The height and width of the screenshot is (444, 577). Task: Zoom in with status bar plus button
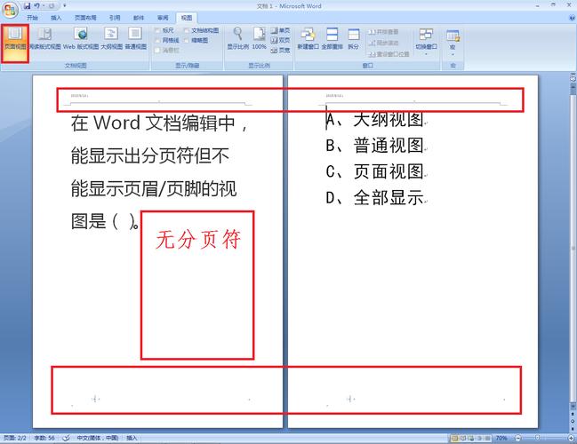click(572, 438)
